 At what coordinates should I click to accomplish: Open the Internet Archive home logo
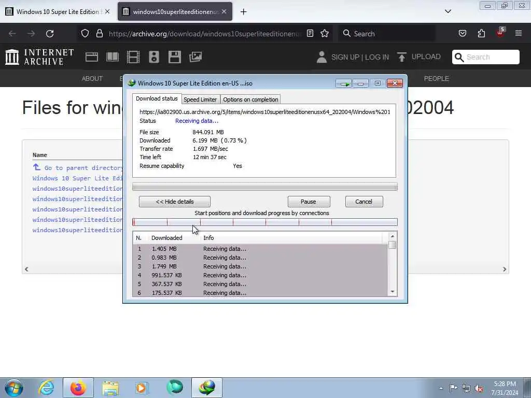click(39, 57)
